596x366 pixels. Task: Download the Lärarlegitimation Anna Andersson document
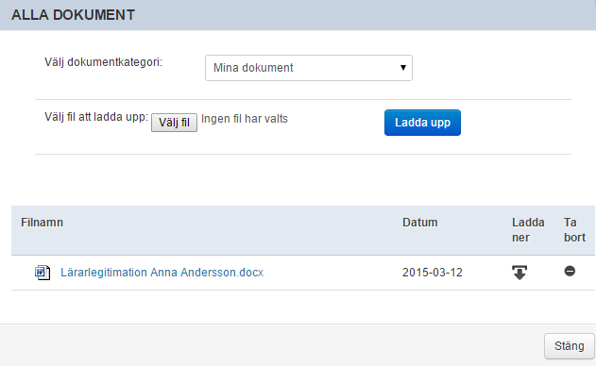click(x=519, y=273)
